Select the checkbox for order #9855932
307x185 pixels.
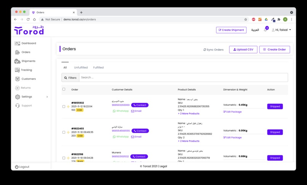[64, 107]
